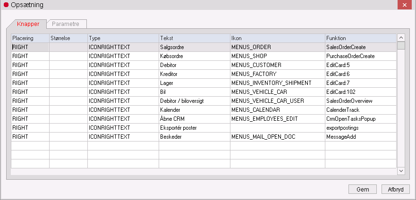Click the red Opsætning title bar icon
The height and width of the screenshot is (200, 416).
pos(6,4)
